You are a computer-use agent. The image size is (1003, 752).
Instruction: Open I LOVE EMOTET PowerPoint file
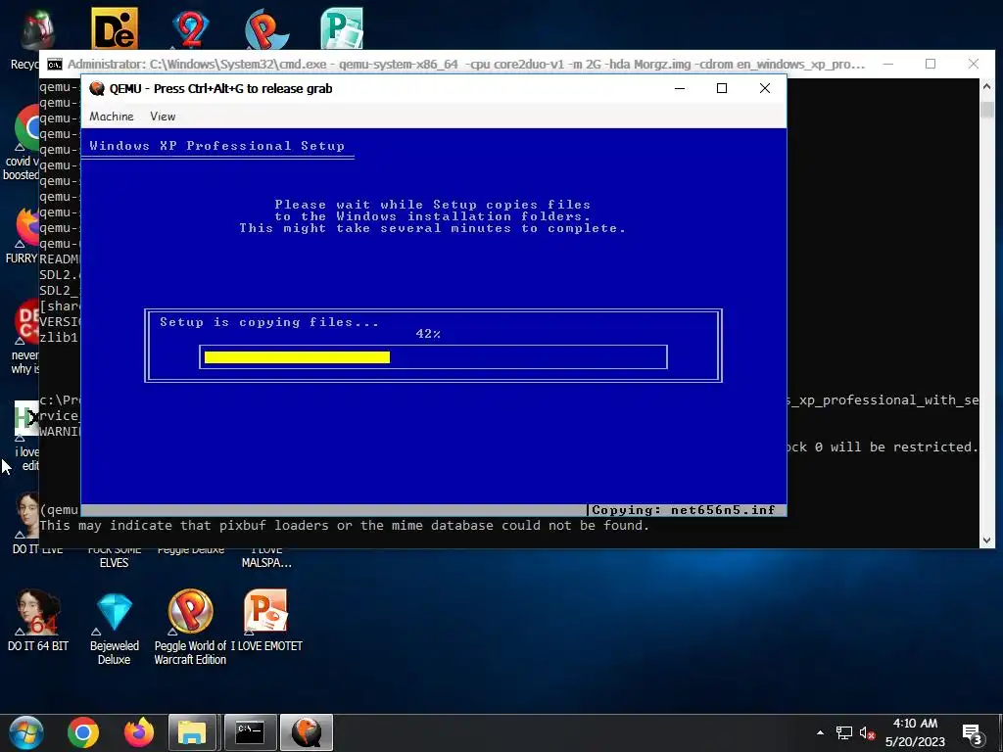click(x=266, y=620)
